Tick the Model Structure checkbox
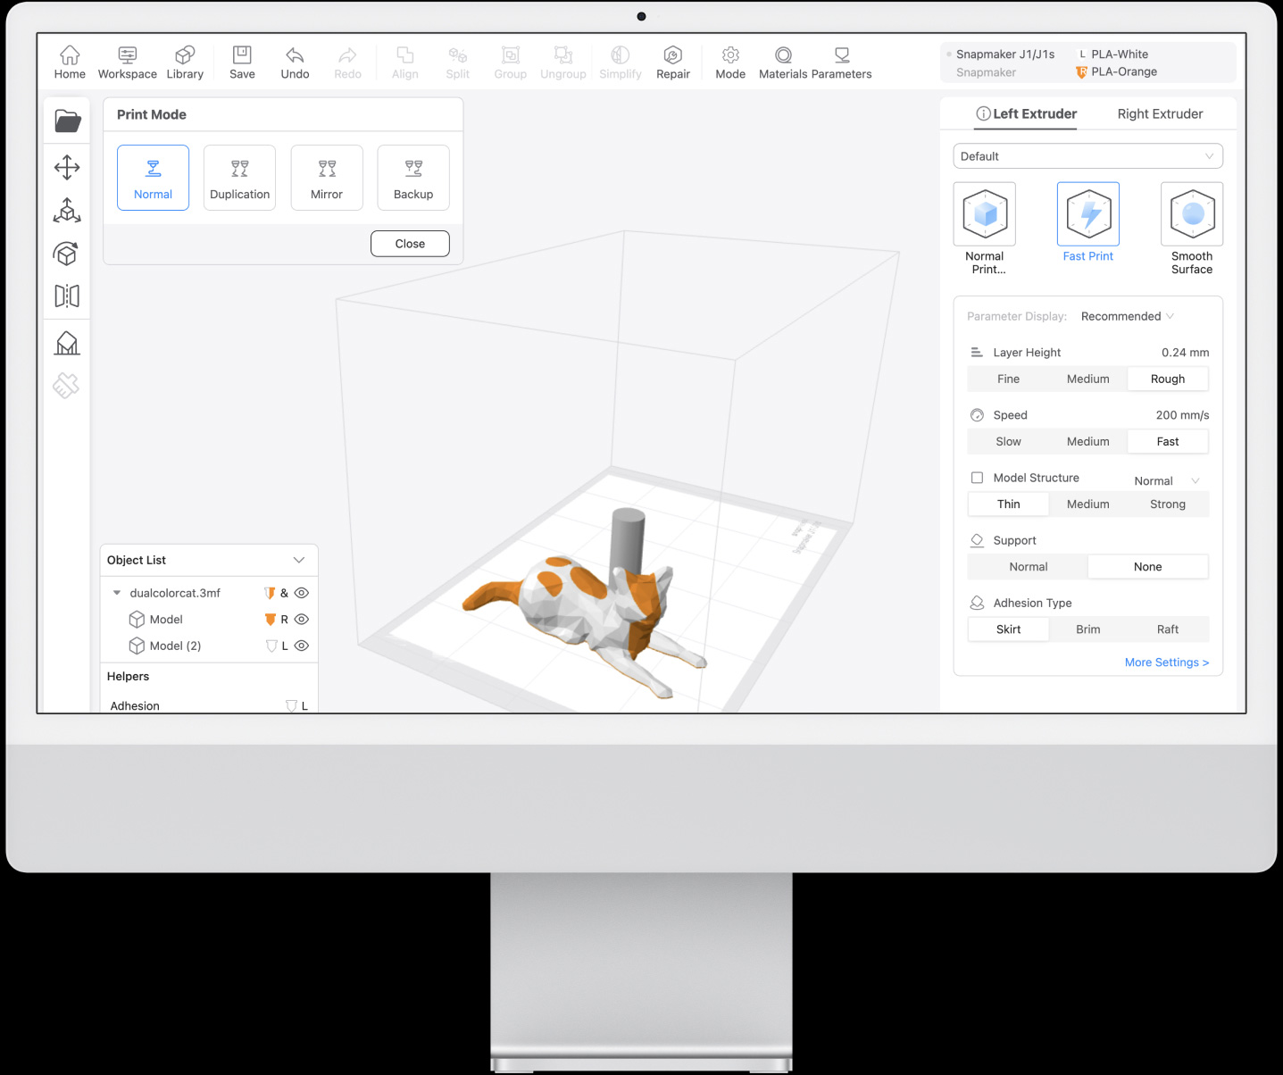The width and height of the screenshot is (1283, 1075). coord(977,478)
